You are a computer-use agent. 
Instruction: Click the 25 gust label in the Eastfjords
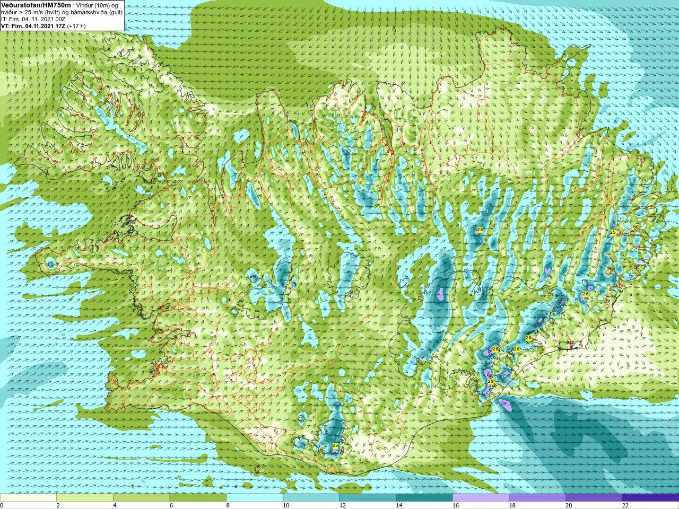pos(613,232)
